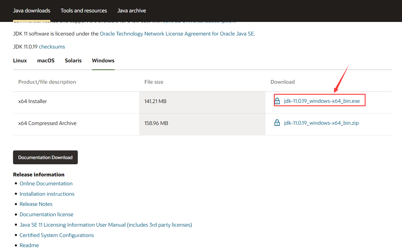The width and height of the screenshot is (402, 248).
Task: Open the Certified System Configurations link
Action: coord(57,235)
